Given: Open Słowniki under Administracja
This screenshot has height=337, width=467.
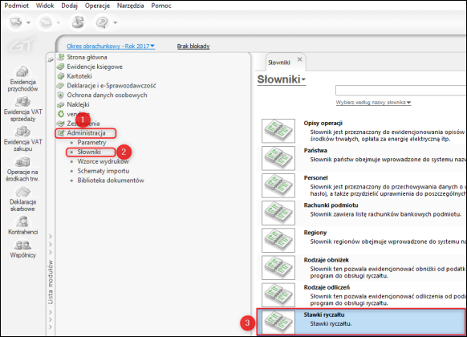Looking at the screenshot, I should coord(89,152).
